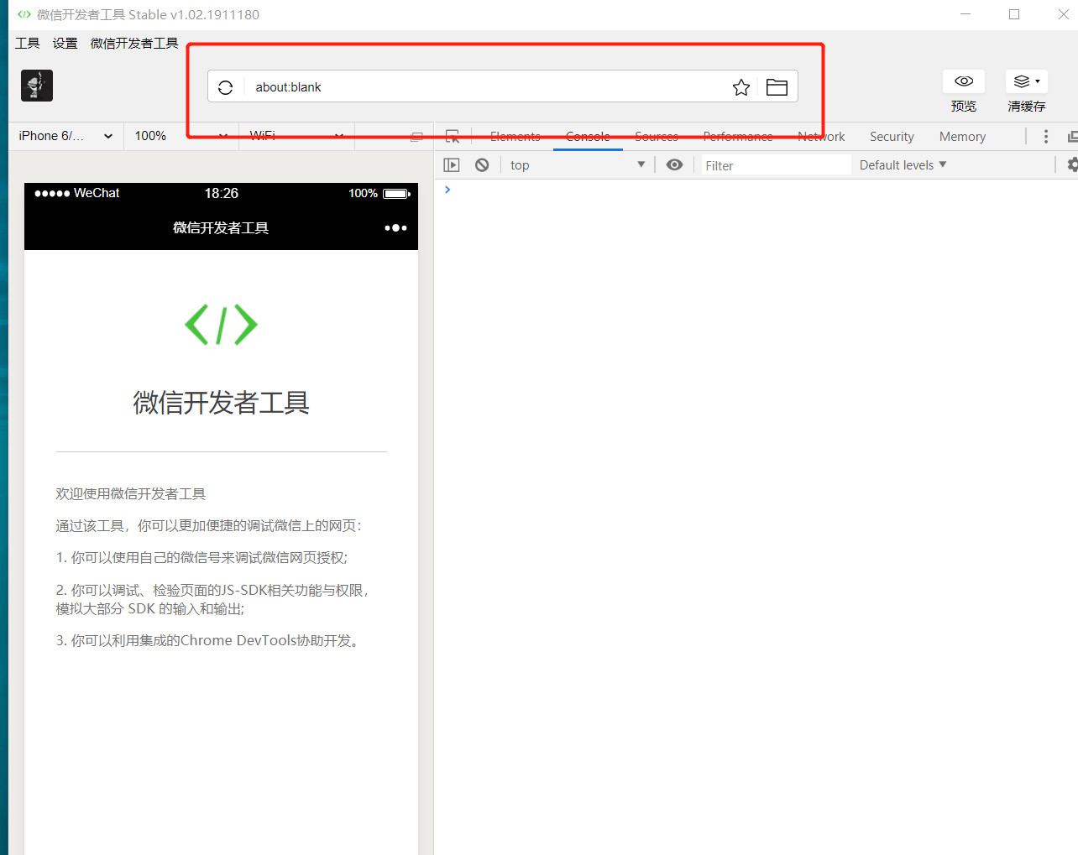The image size is (1078, 855).
Task: Open the clear cache layers icon
Action: (1026, 81)
